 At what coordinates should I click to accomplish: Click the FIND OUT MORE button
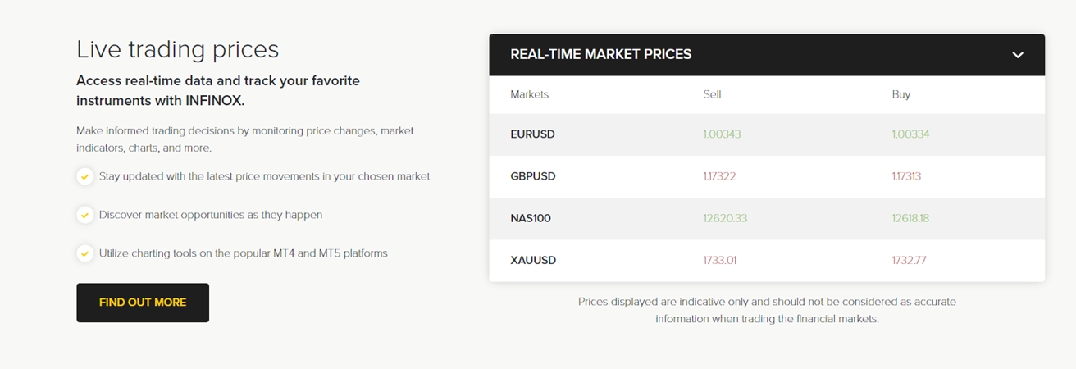tap(143, 303)
